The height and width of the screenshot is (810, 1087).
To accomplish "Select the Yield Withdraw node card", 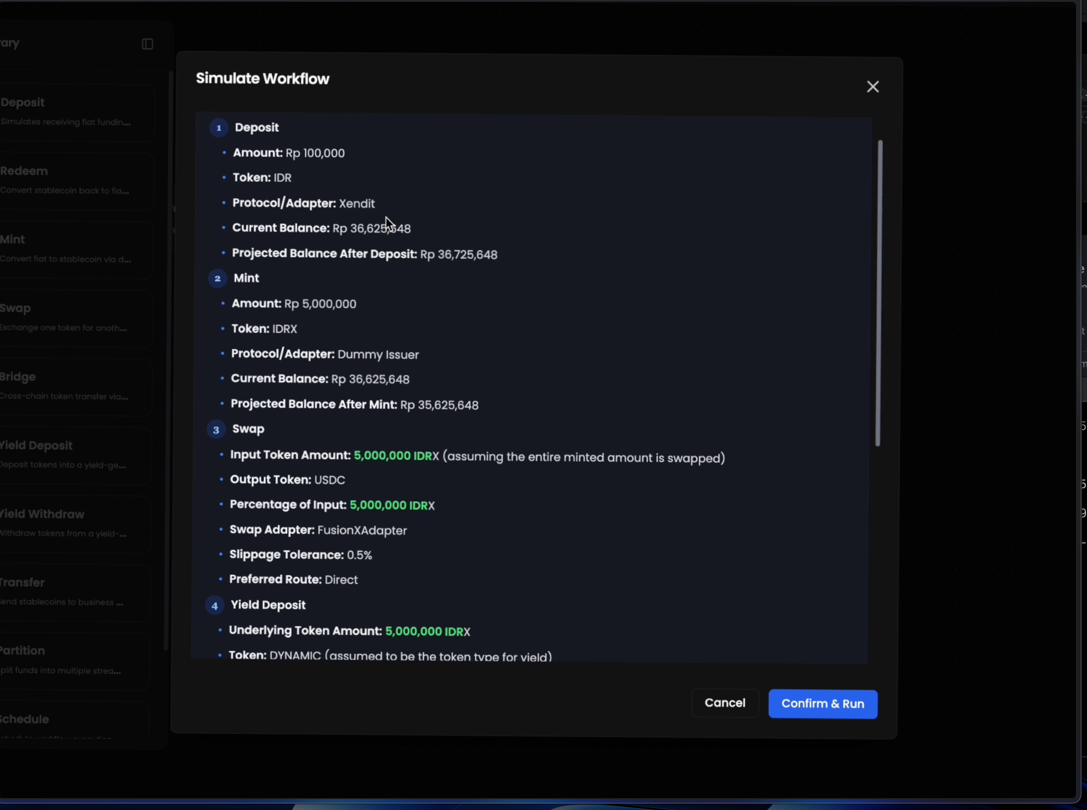I will click(x=74, y=524).
